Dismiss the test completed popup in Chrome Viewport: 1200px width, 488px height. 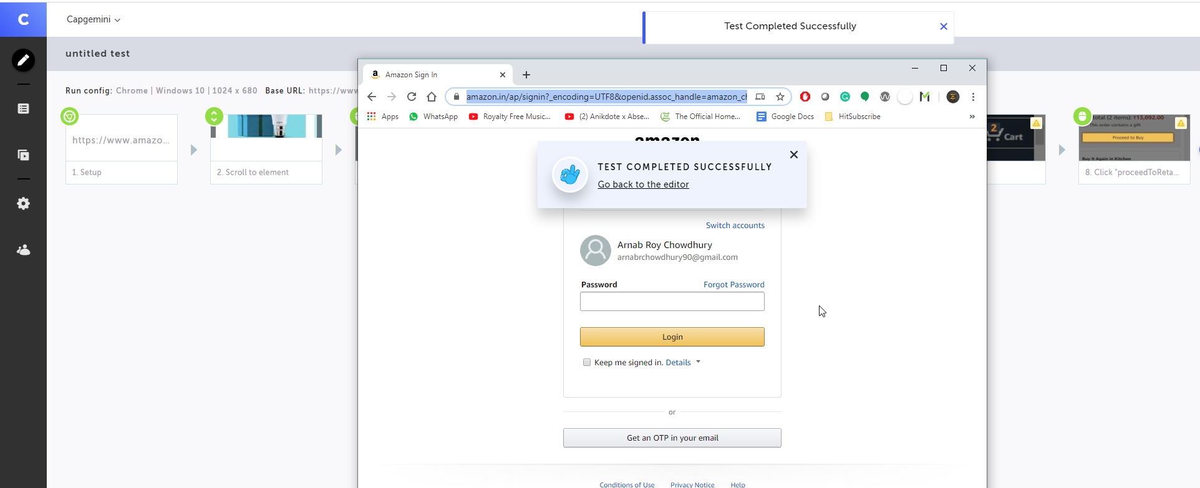point(794,155)
